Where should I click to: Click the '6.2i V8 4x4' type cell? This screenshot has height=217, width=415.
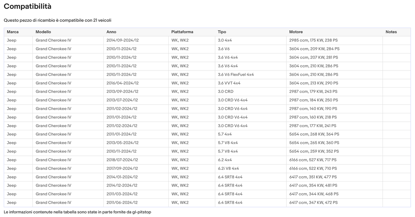coord(228,169)
